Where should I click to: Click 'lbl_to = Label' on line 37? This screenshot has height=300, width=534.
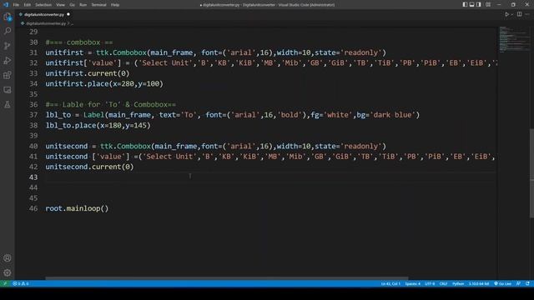tap(74, 115)
